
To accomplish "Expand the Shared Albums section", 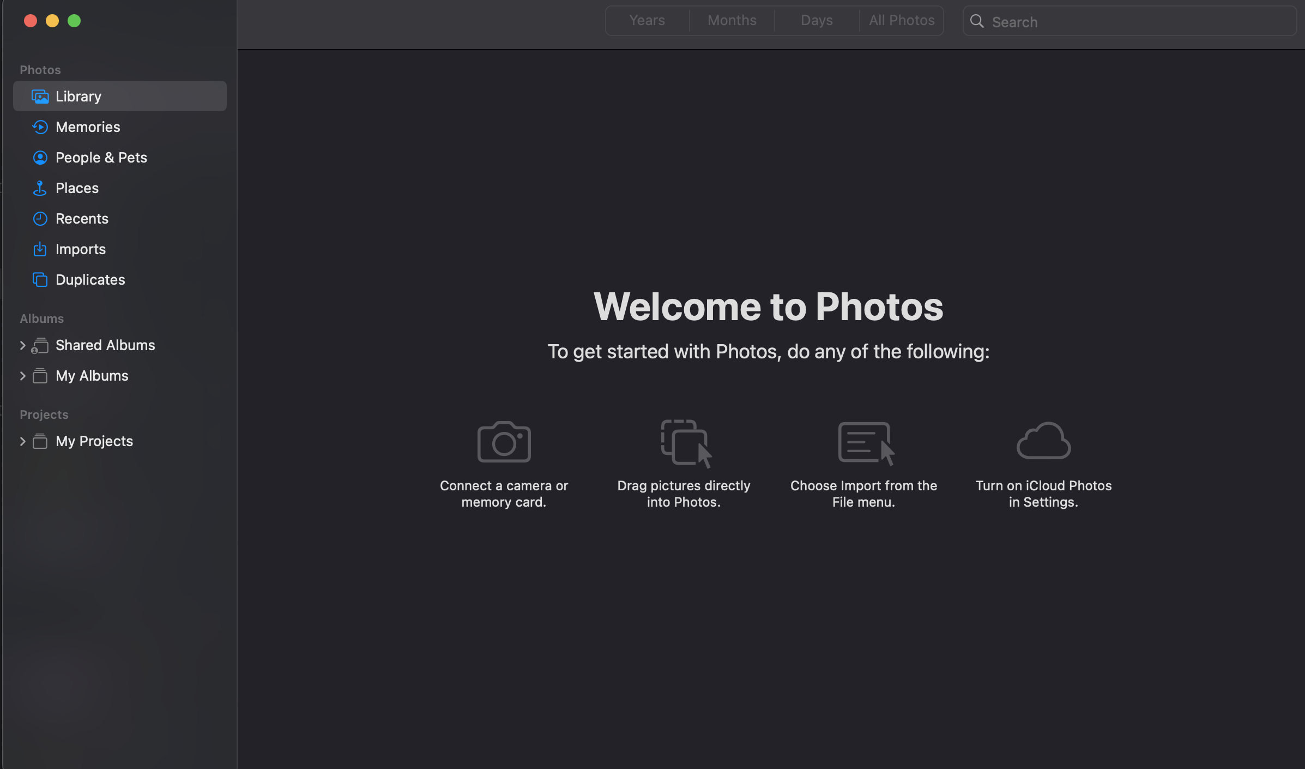I will click(20, 345).
